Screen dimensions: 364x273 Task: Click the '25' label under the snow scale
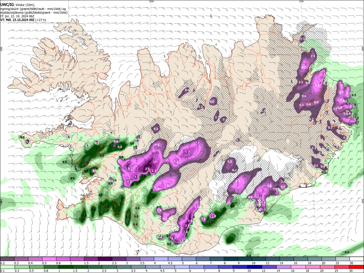pos(338,263)
